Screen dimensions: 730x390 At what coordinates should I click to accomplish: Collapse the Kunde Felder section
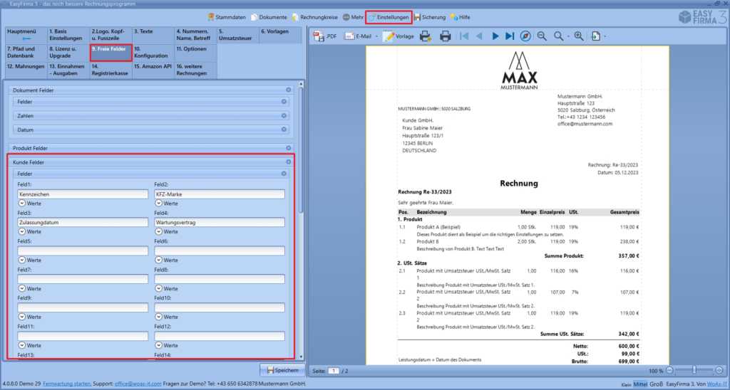click(289, 162)
